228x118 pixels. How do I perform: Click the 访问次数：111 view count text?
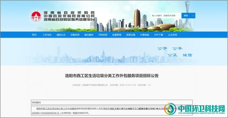pos(144,85)
